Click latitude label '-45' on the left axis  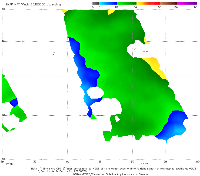pyautogui.click(x=2, y=41)
